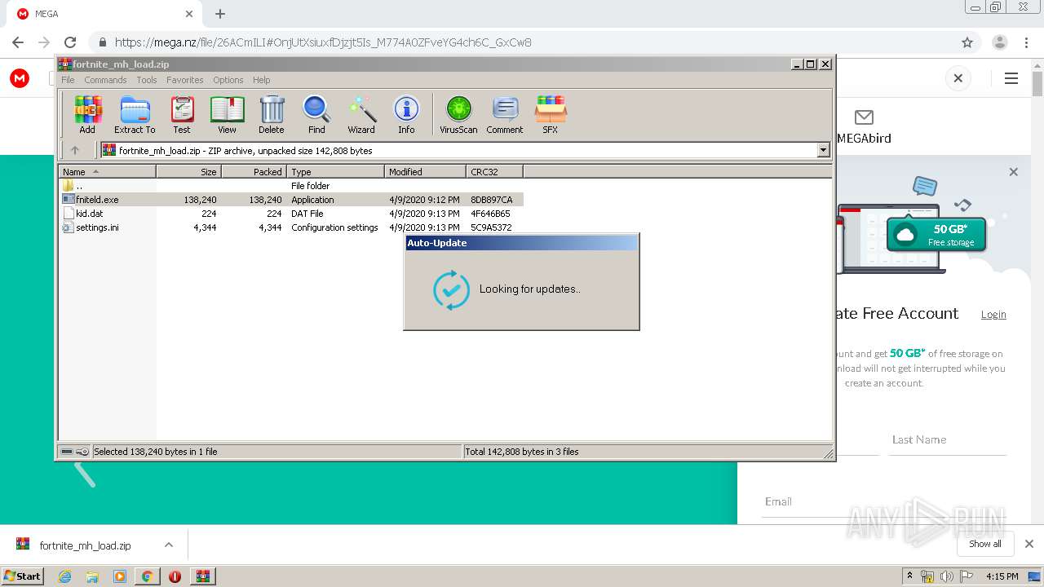The height and width of the screenshot is (587, 1044).
Task: Open the File menu in WinRAR
Action: (x=68, y=80)
